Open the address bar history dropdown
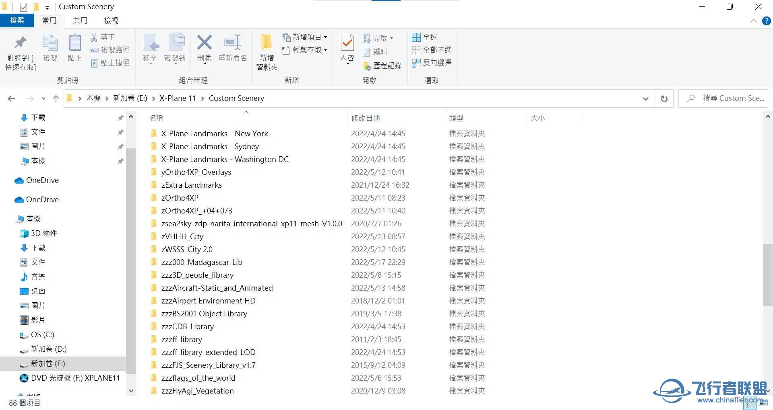773x410 pixels. tap(645, 98)
